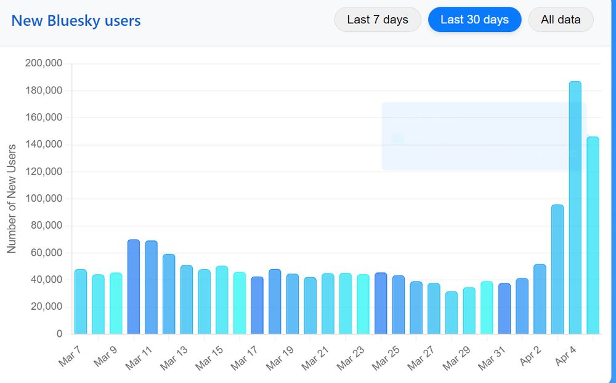
Task: Select the last bar, Apr 5
Action: point(593,235)
